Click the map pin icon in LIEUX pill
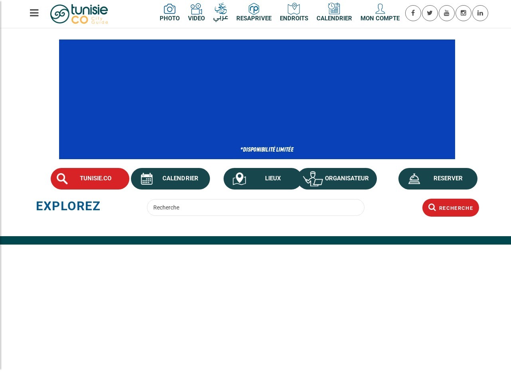Image resolution: width=511 pixels, height=383 pixels. tap(239, 179)
